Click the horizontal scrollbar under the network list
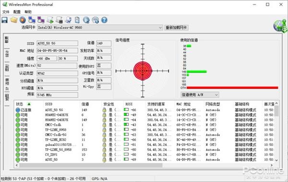This screenshot has width=288, height=182. click(x=91, y=165)
